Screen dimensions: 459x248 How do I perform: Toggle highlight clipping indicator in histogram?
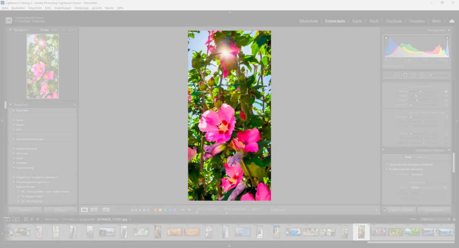click(x=447, y=38)
